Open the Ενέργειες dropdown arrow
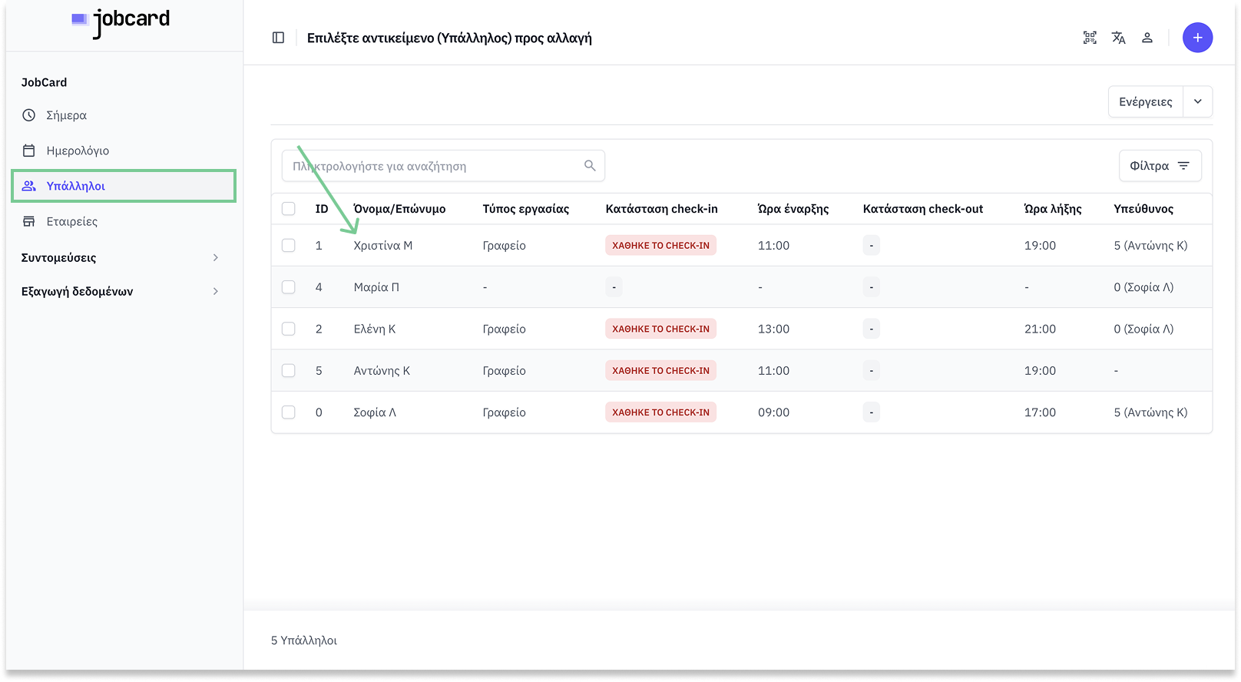This screenshot has width=1241, height=682. point(1198,101)
